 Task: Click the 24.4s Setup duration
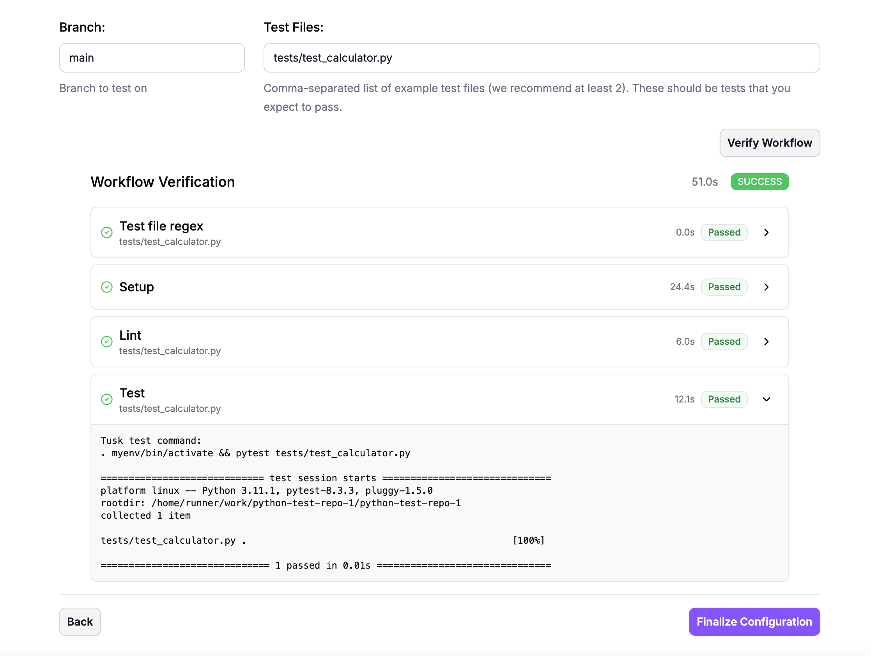682,287
